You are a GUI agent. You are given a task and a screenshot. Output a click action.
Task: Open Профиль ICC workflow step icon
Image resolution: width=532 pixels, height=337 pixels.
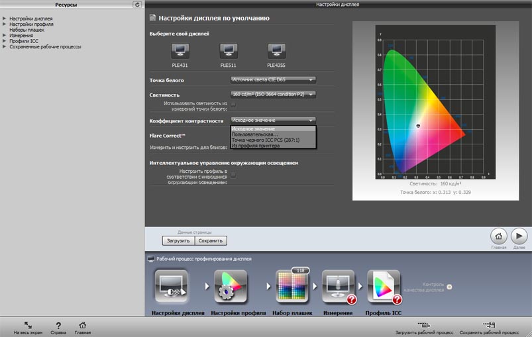point(384,287)
